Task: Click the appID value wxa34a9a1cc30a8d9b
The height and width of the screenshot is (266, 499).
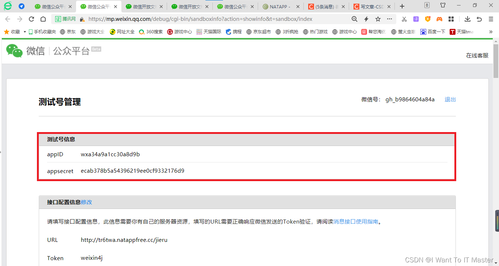Action: 110,154
